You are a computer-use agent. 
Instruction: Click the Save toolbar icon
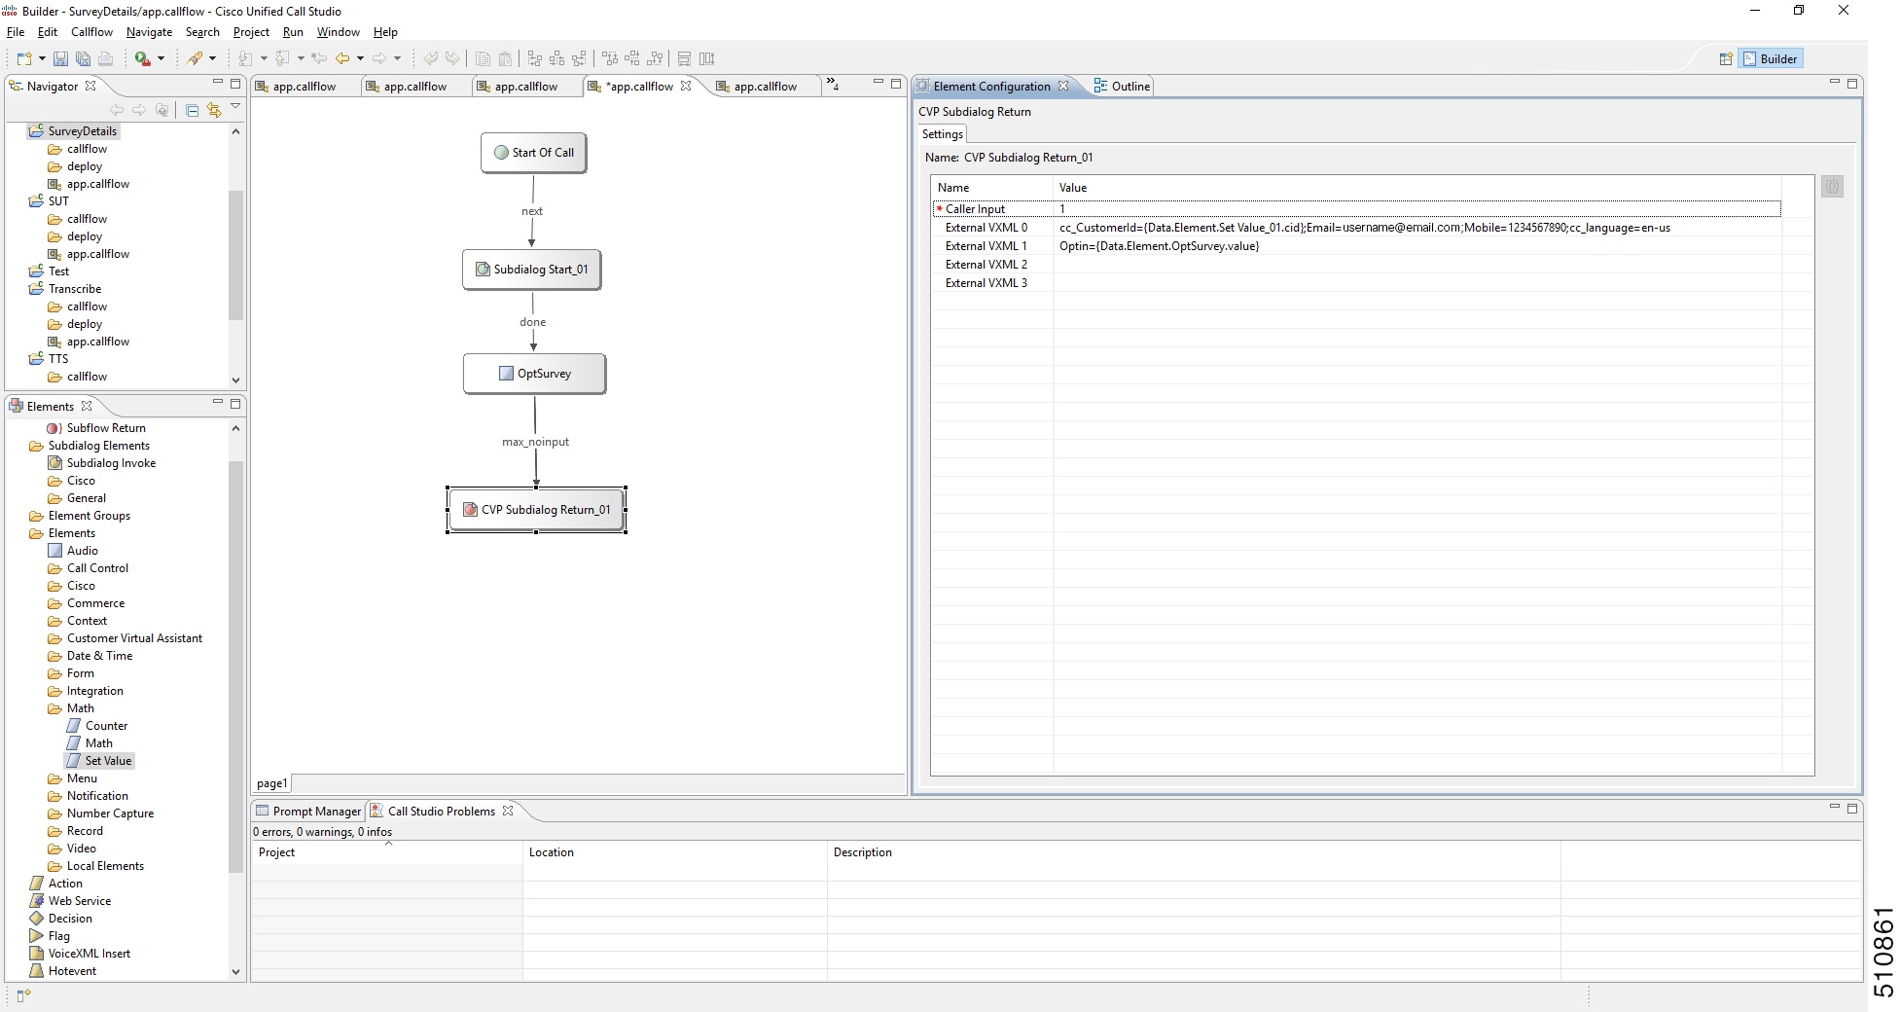[60, 58]
